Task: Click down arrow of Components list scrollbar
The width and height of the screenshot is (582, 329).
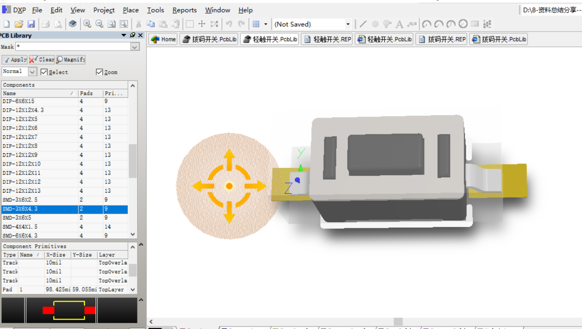Action: (x=133, y=234)
